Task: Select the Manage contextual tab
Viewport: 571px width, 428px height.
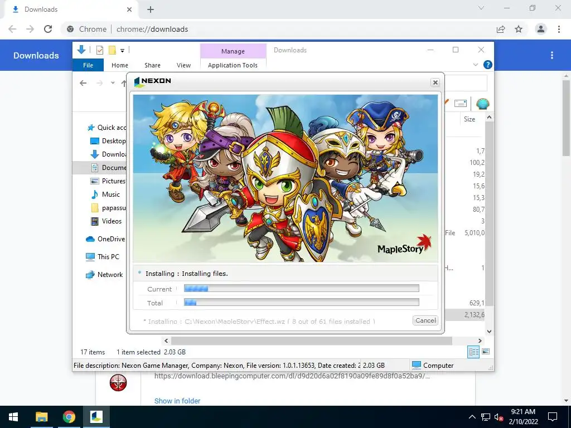Action: tap(233, 51)
